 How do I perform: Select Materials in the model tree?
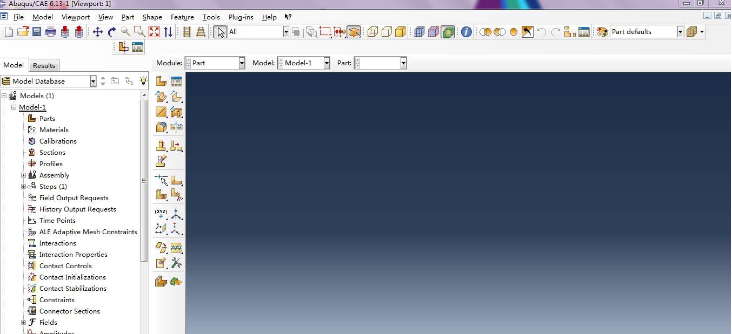click(54, 130)
